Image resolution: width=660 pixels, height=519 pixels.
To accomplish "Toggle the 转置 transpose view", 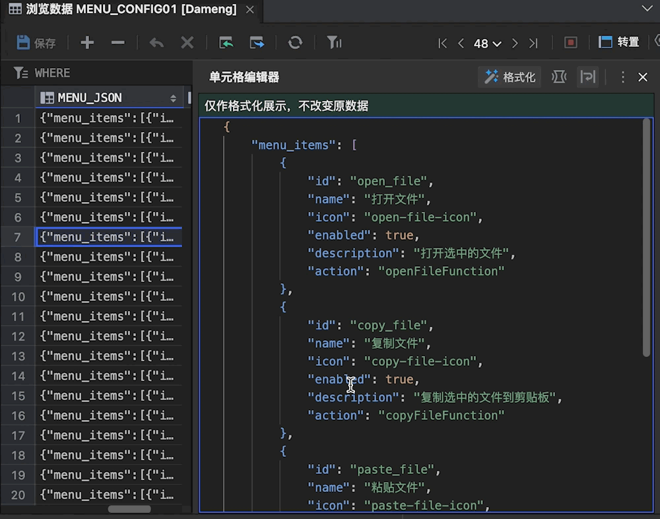I will [619, 43].
